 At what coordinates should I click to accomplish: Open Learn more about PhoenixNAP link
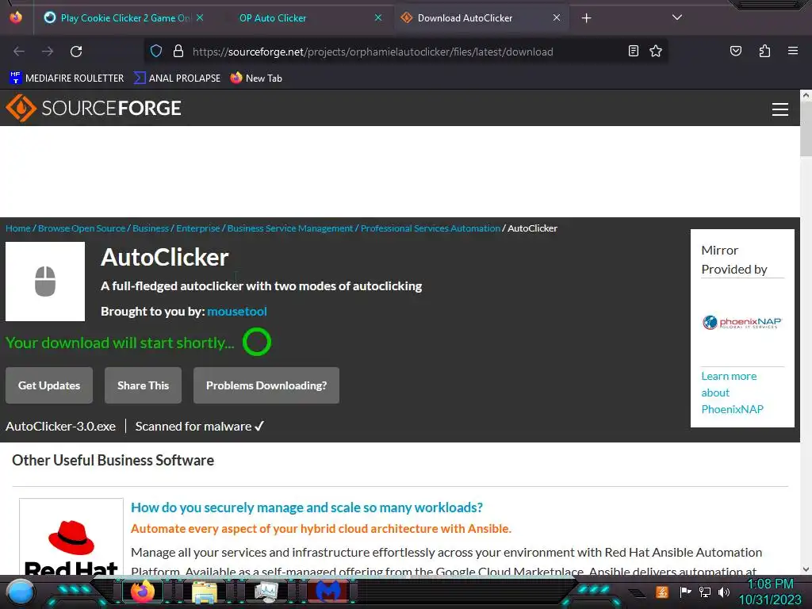point(732,393)
